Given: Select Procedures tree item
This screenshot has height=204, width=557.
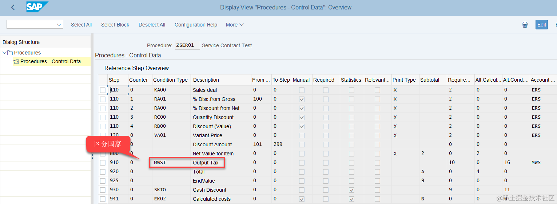Looking at the screenshot, I should [27, 53].
